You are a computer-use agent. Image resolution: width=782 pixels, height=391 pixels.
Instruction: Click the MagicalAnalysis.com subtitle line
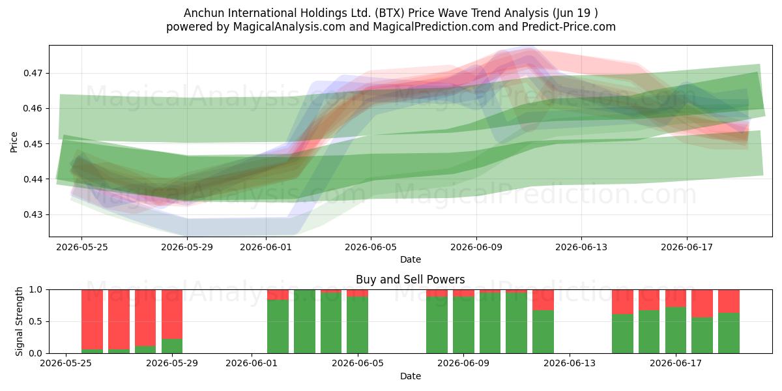click(x=391, y=27)
